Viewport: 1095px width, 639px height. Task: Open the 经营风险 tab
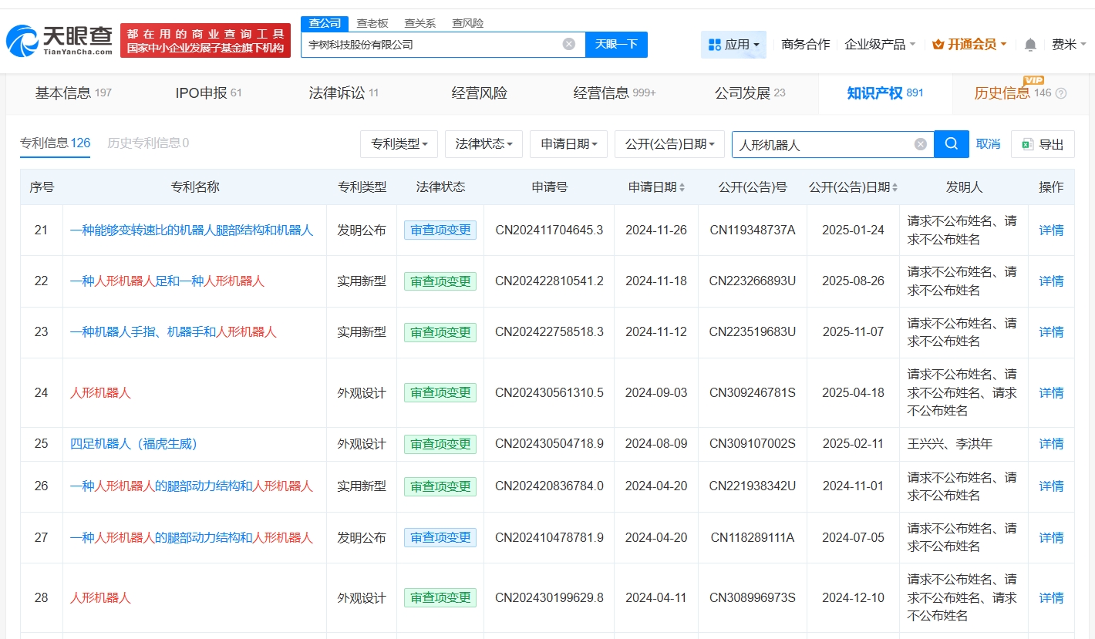480,93
